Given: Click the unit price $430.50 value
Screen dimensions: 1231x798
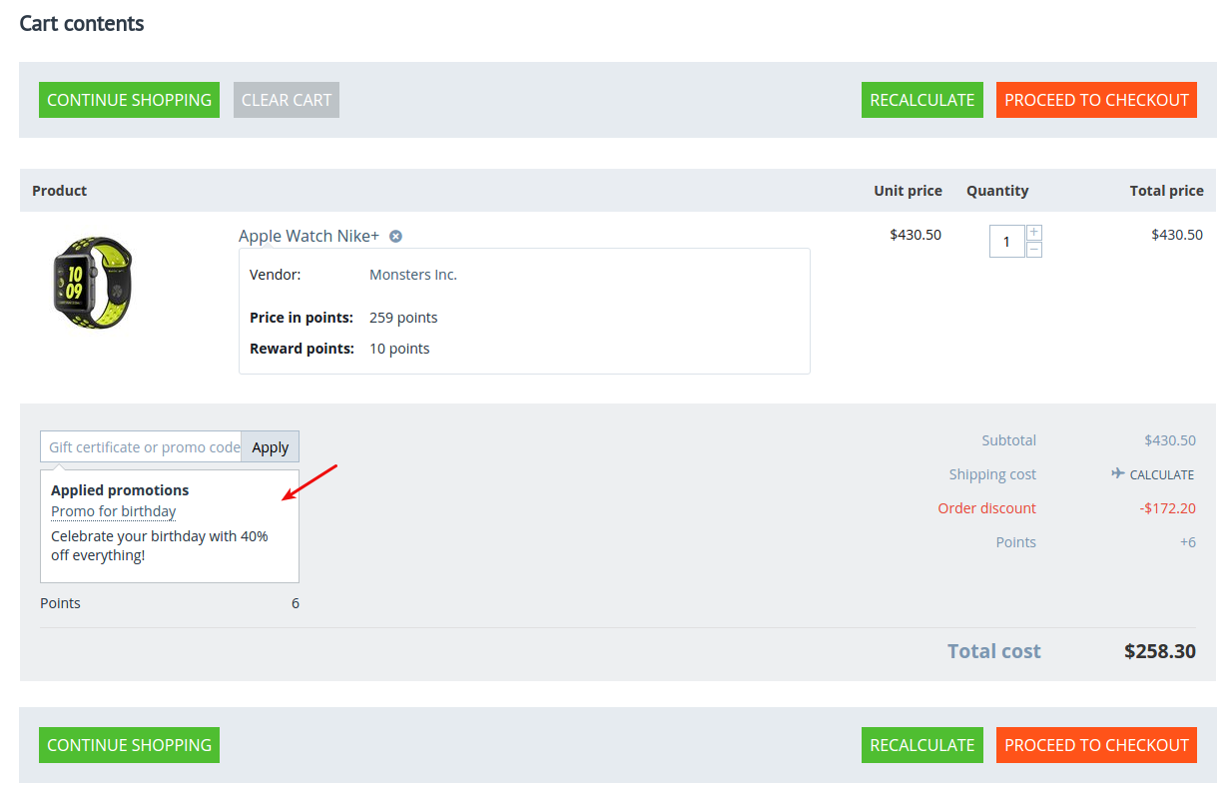Looking at the screenshot, I should coord(916,236).
